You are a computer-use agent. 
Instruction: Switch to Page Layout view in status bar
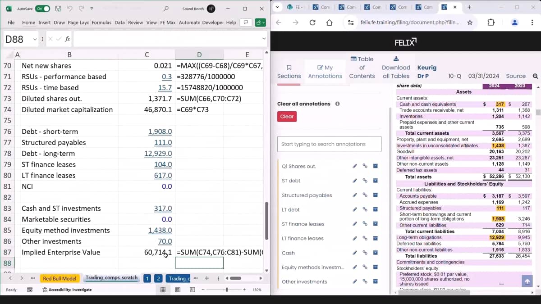click(178, 290)
